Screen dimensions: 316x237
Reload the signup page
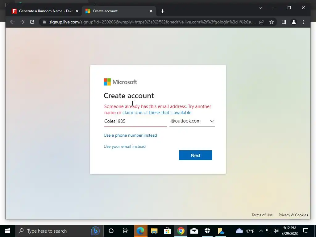coord(32,22)
